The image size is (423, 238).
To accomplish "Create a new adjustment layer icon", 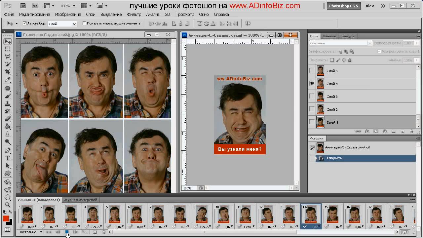I will pyautogui.click(x=385, y=131).
